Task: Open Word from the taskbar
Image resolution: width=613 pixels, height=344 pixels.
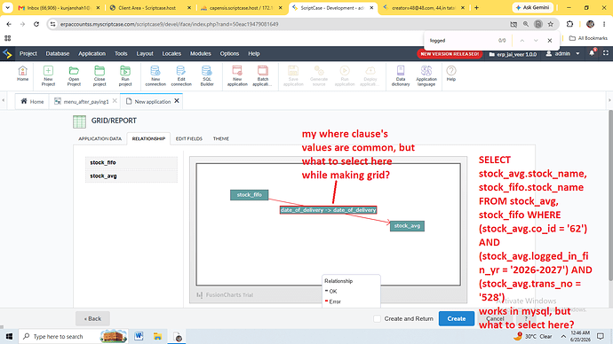Action: pos(139,336)
